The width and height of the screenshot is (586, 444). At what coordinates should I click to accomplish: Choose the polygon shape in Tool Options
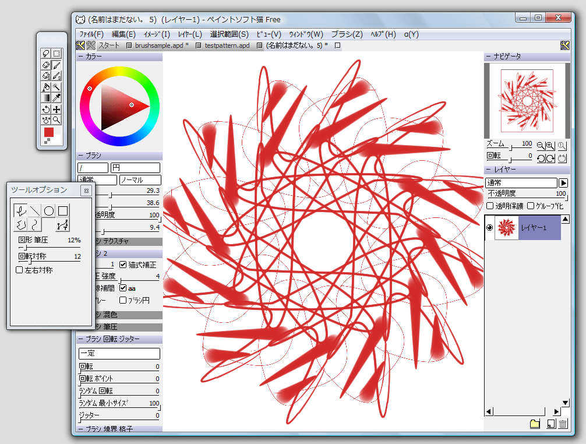pyautogui.click(x=20, y=225)
